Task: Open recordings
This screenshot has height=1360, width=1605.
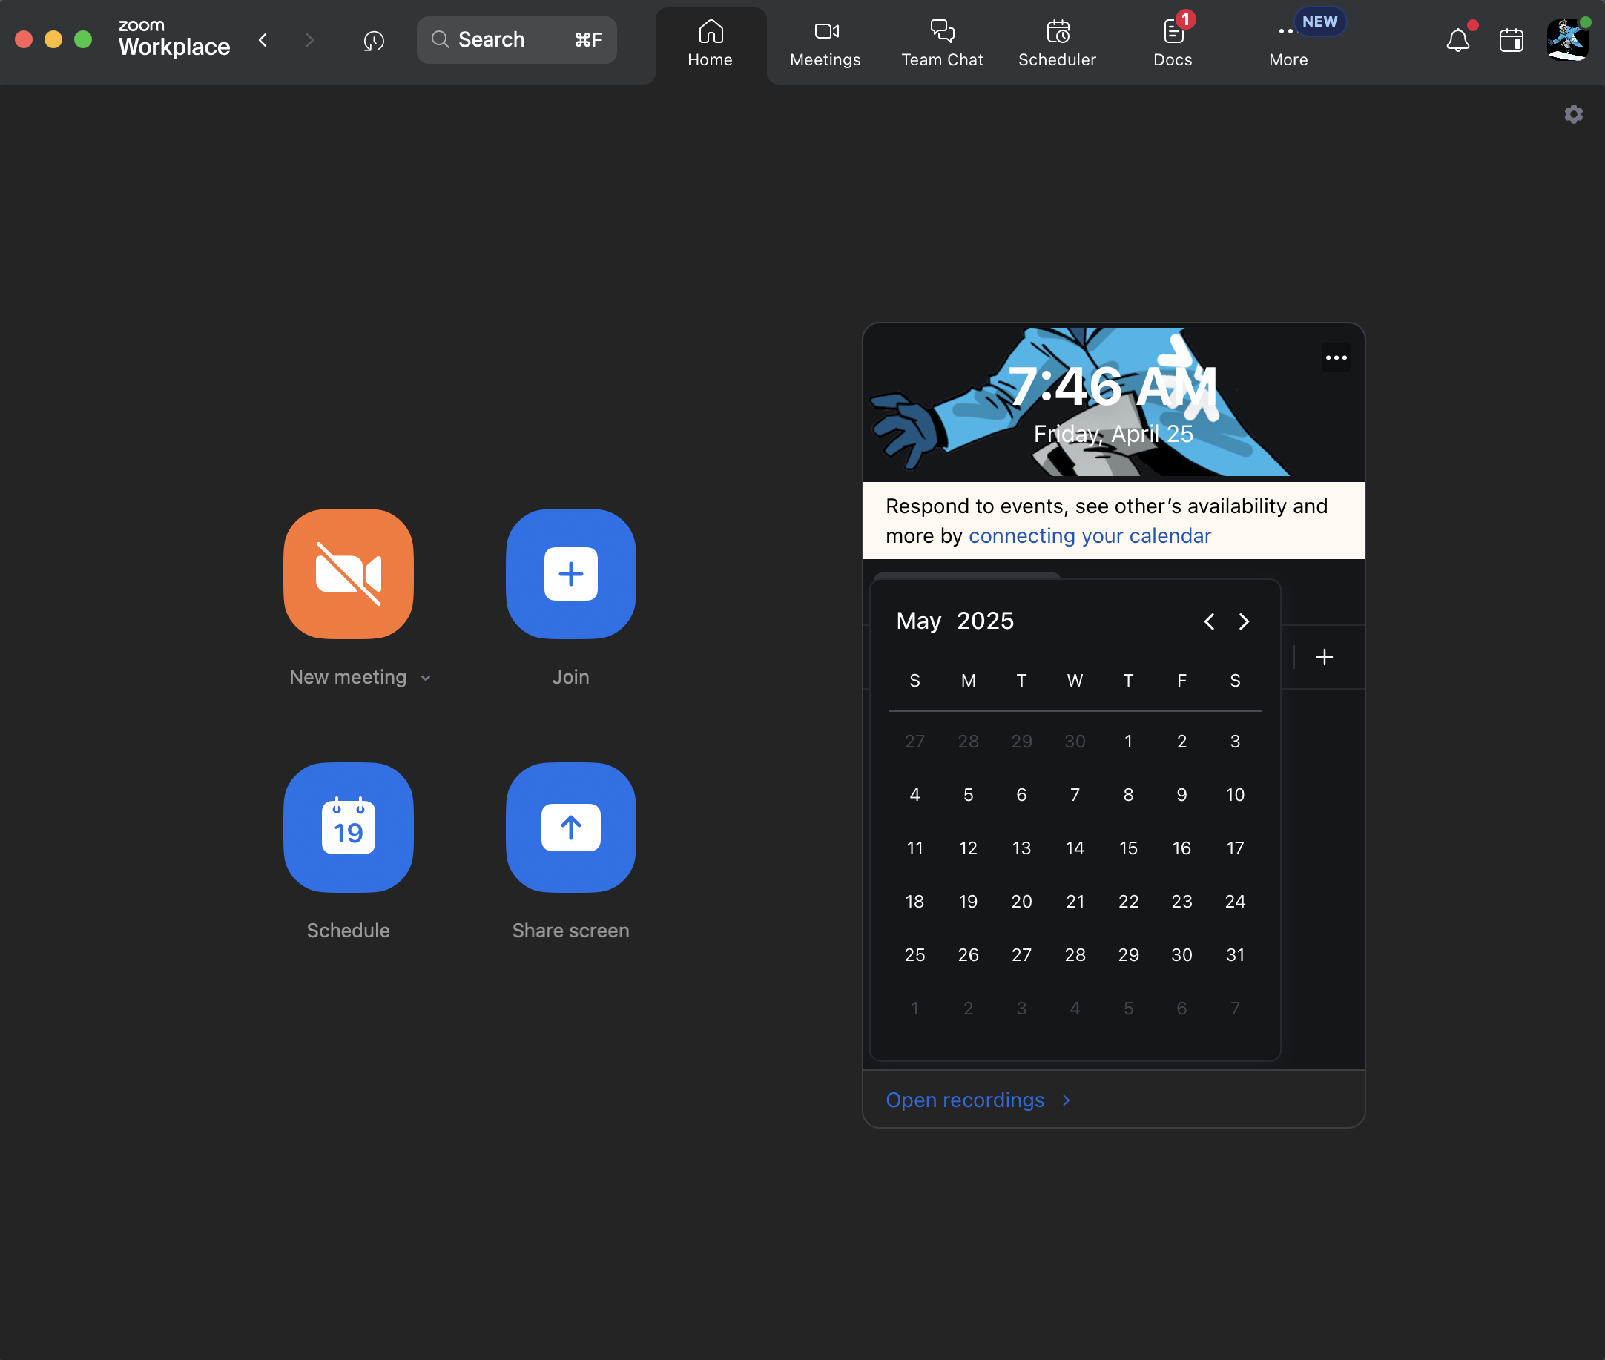Action: click(x=965, y=1100)
